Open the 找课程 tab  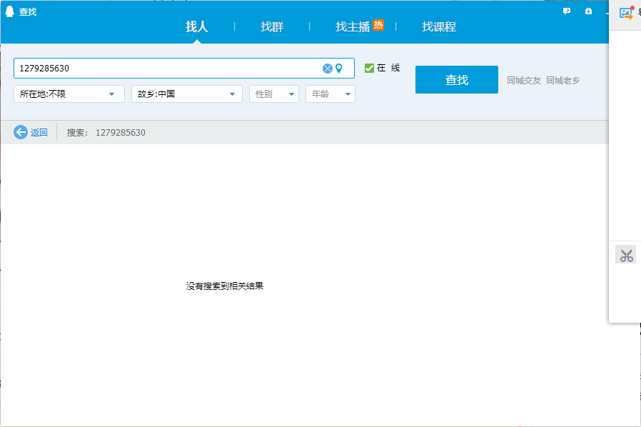coord(439,27)
